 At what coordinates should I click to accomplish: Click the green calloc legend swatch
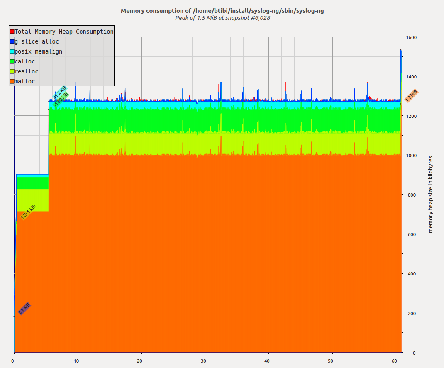(12, 61)
